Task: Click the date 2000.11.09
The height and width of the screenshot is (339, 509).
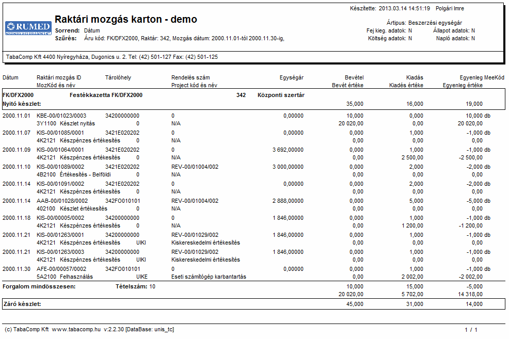Action: tap(17, 150)
